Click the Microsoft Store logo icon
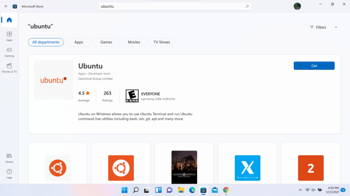350x196 pixels. [x=15, y=7]
